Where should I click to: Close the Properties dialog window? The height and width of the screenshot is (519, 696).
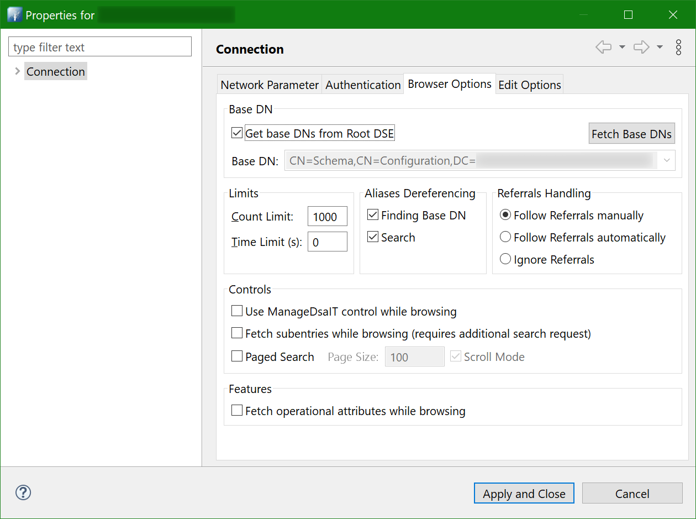pyautogui.click(x=673, y=14)
